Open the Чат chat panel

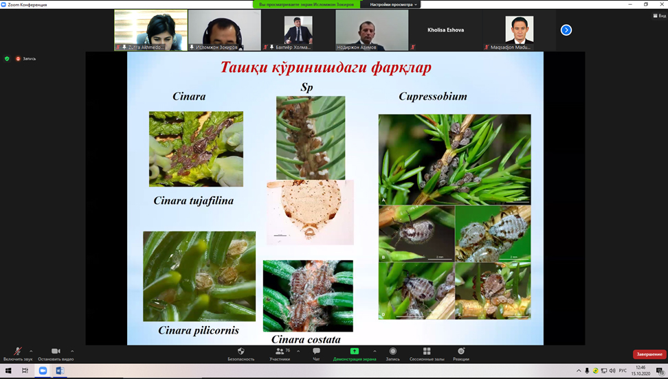pos(316,352)
